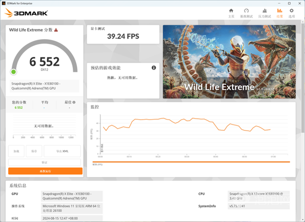Switch to the Results (结果) tab
Viewport: 305px width, 222px height.
280,13
